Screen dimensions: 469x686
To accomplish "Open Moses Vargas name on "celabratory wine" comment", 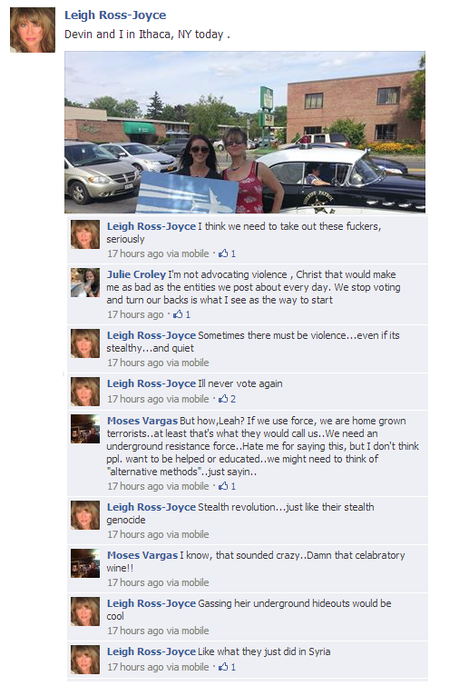I will coord(142,555).
